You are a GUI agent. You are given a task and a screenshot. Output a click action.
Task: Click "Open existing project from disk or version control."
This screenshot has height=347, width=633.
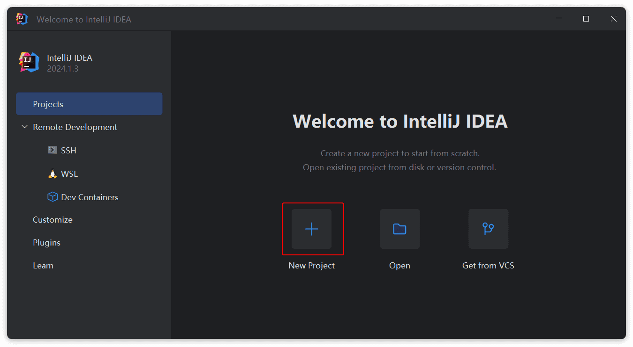399,167
